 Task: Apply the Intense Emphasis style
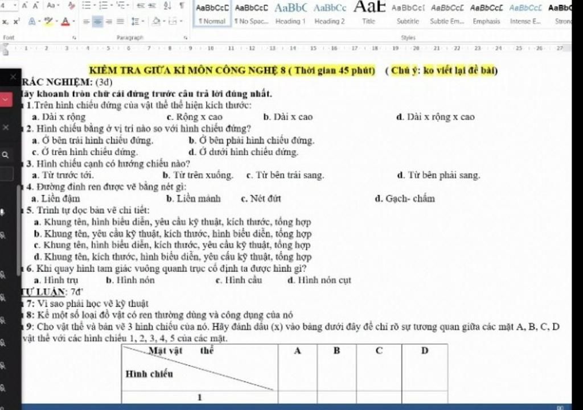point(525,14)
